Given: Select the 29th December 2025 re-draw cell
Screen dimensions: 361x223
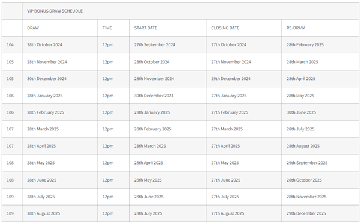Looking at the screenshot, I should (x=320, y=213).
